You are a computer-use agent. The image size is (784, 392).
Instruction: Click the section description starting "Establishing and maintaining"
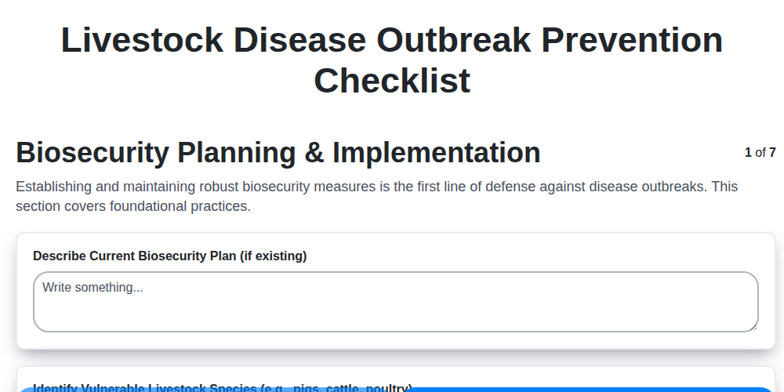376,187
